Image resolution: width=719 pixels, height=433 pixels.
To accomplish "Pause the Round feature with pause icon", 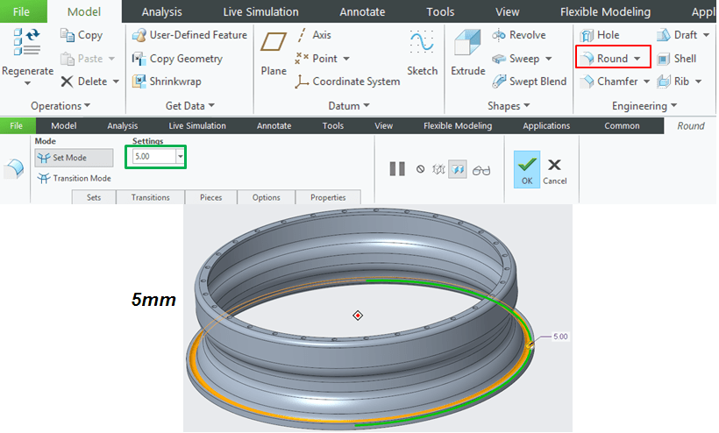I will tap(397, 169).
